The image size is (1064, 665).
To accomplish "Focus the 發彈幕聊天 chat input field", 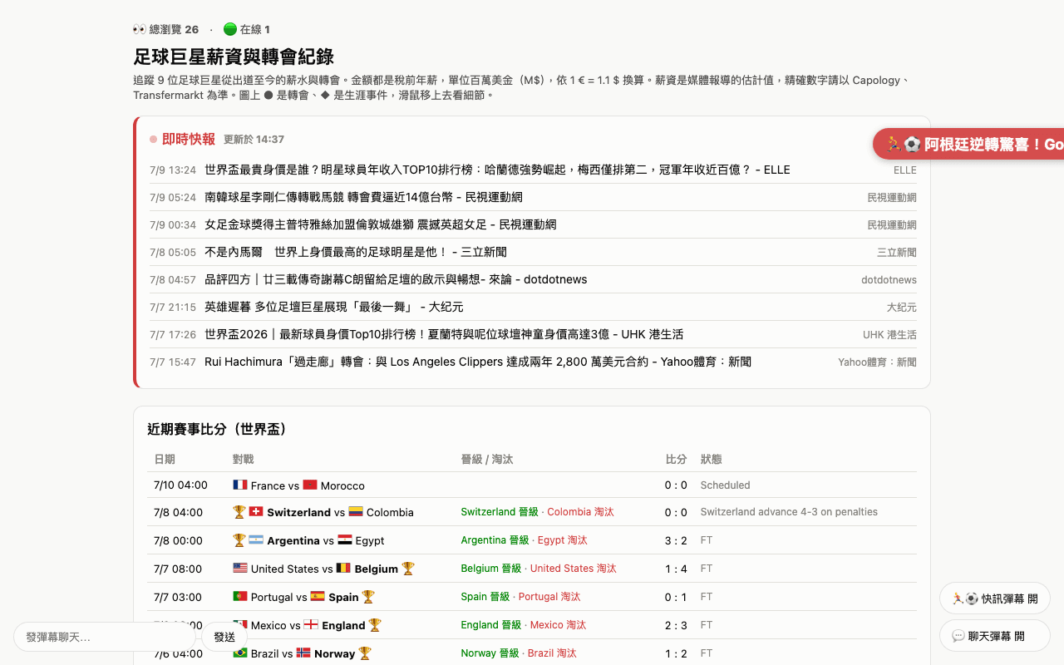I will pos(105,637).
